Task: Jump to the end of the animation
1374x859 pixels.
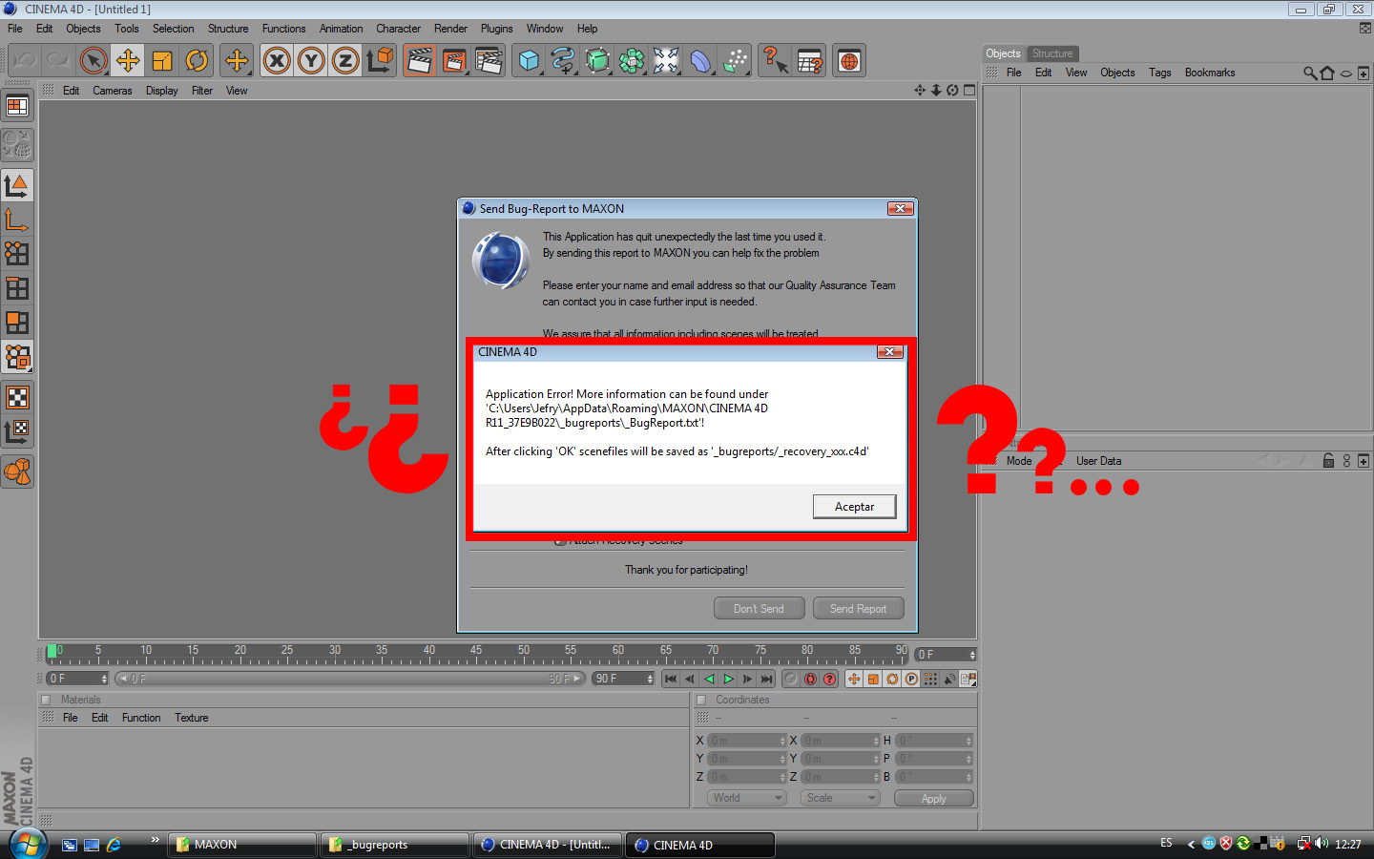Action: click(766, 679)
